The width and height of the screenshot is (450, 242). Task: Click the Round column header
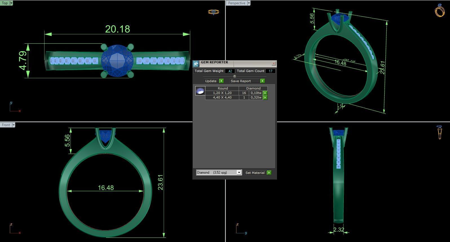click(223, 88)
